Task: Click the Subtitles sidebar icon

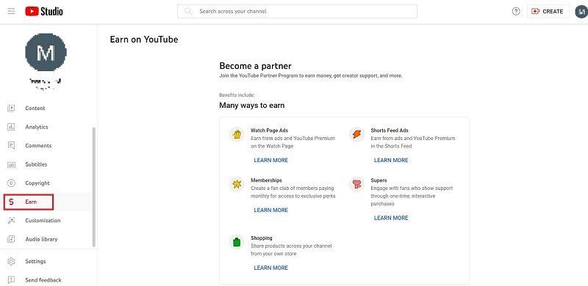Action: click(x=11, y=164)
